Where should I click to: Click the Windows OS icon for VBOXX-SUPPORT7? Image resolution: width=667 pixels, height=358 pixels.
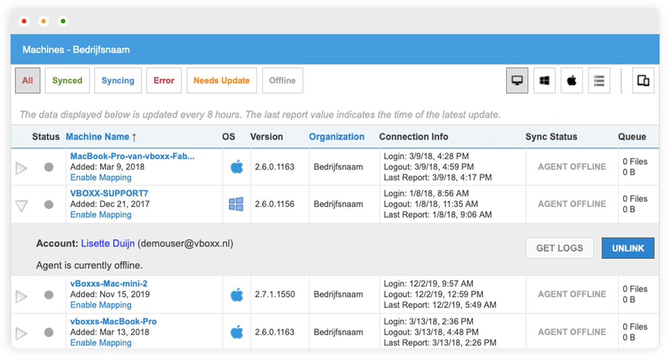coord(236,204)
